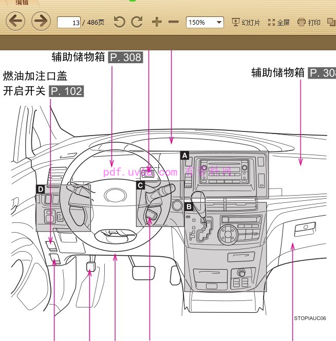This screenshot has width=336, height=341.
Task: Open the fully visible P. 308 page reference
Action: pyautogui.click(x=125, y=57)
